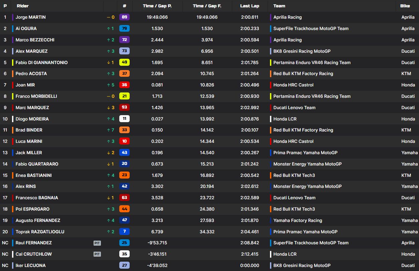Screen dimensions: 419x271
Task: Click gap to first value 10.826 for Mir
Action: (x=207, y=85)
